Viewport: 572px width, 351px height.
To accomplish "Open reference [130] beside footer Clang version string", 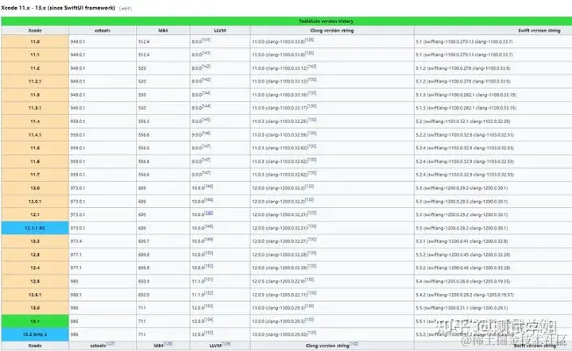I will [354, 344].
